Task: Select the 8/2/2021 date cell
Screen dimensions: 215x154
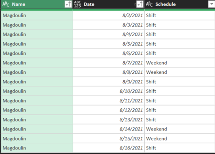Action: click(109, 15)
